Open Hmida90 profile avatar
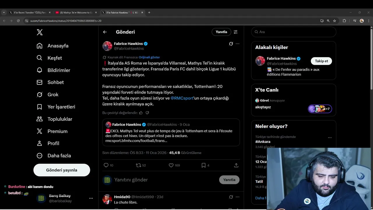373x210 pixels. [x=107, y=199]
